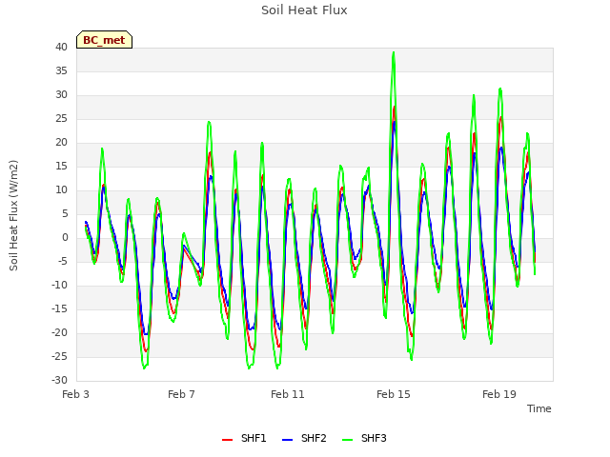Click the -20 y-axis tick label
The width and height of the screenshot is (610, 457).
click(x=60, y=332)
